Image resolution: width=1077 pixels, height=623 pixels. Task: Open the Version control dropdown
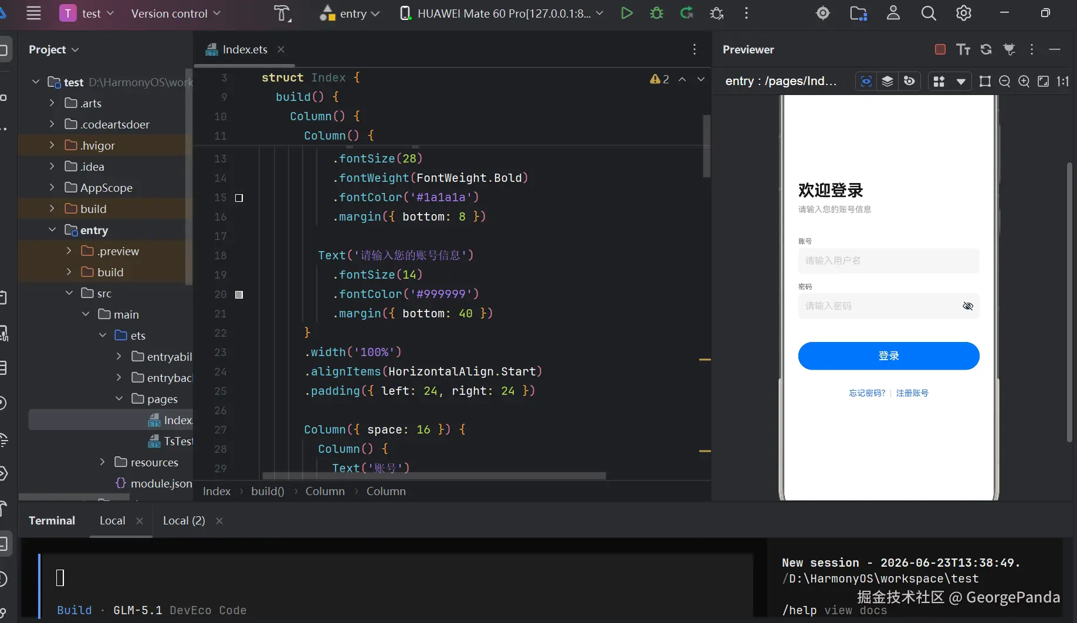click(x=175, y=13)
